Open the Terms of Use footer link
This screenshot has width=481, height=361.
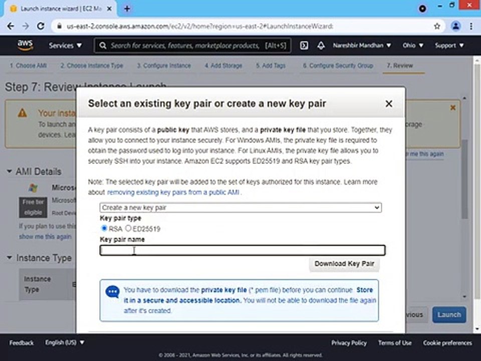(395, 343)
